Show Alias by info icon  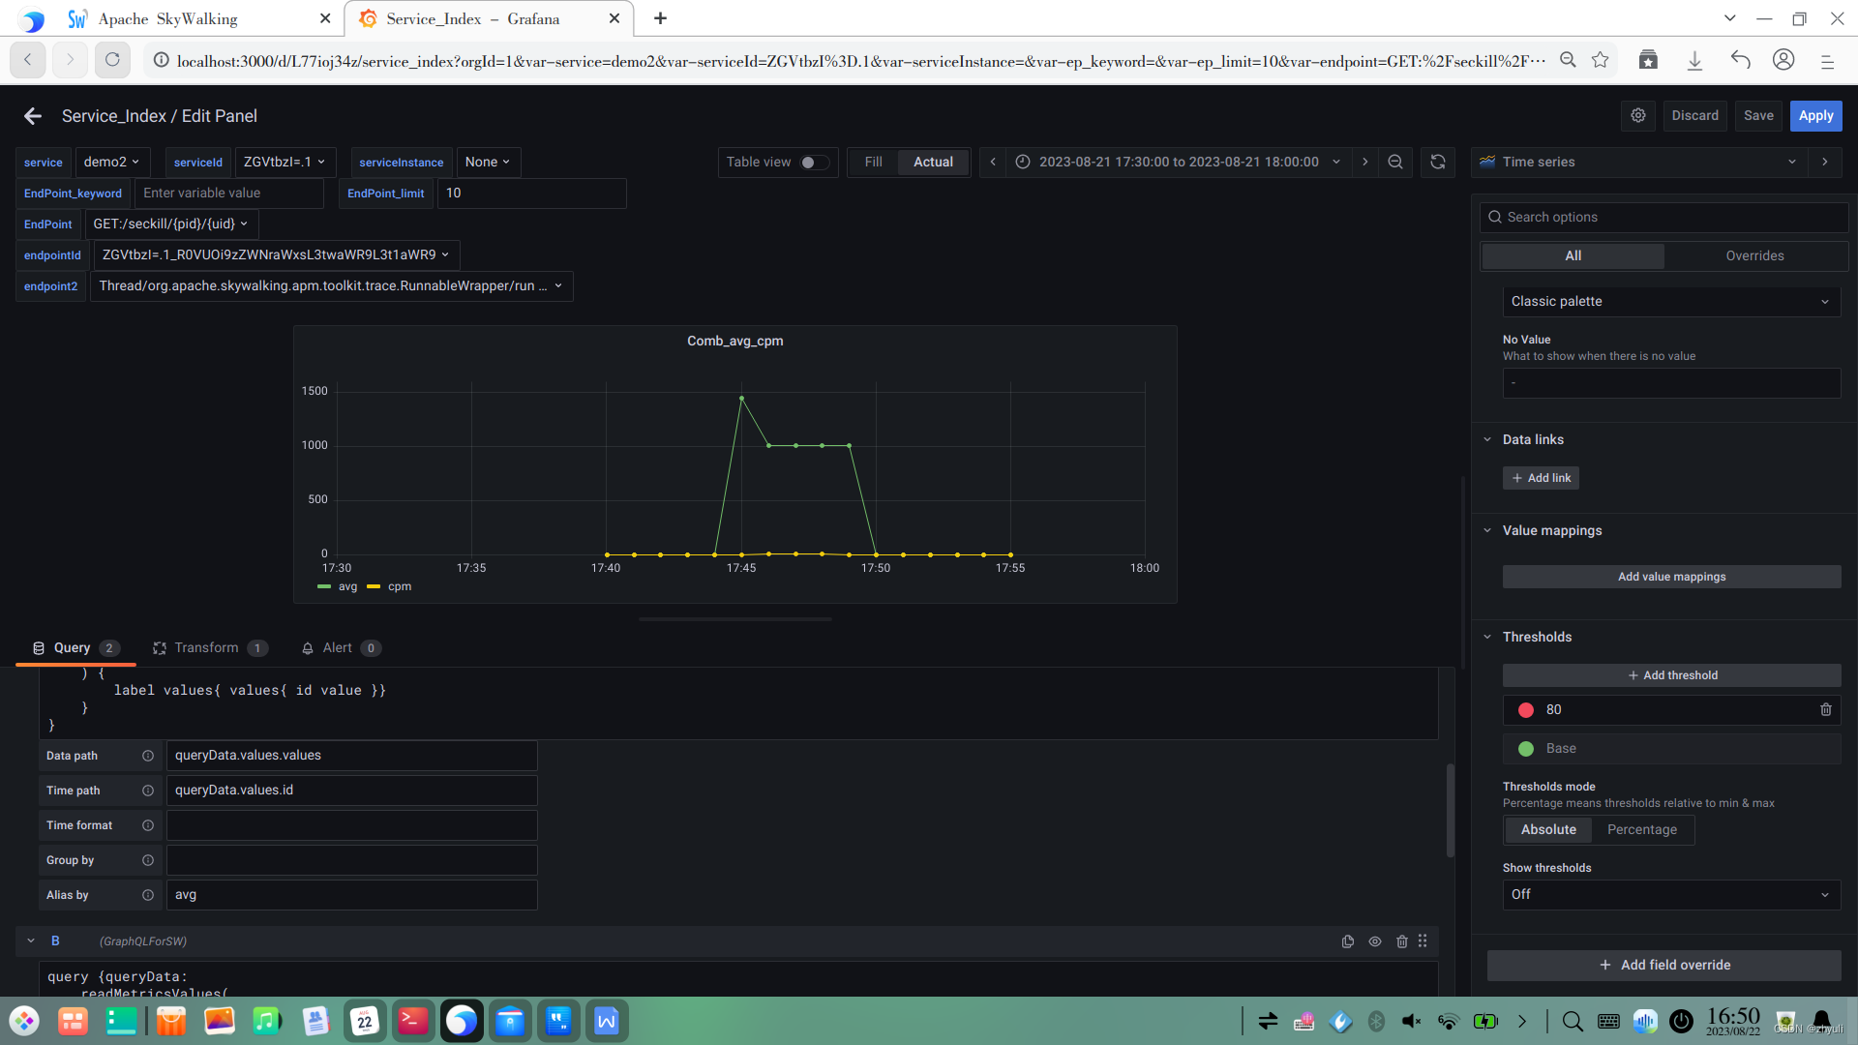(x=148, y=895)
